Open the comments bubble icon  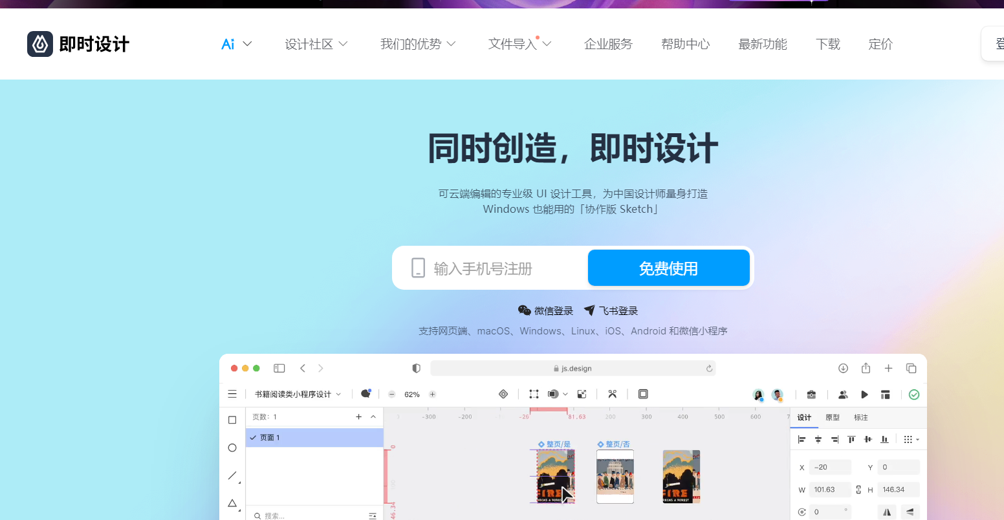click(x=366, y=393)
